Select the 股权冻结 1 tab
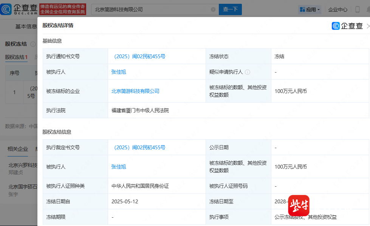Viewport: 370px width, 226px height. 16,57
